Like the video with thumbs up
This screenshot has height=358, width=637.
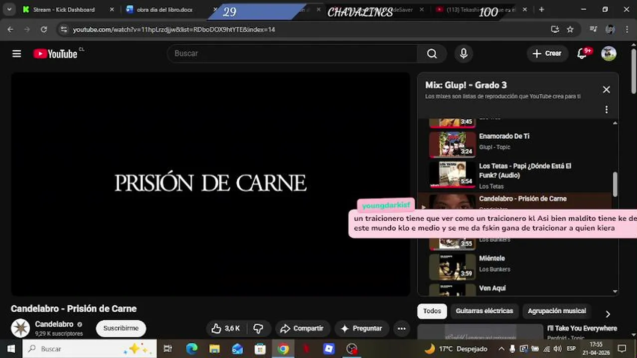225,328
